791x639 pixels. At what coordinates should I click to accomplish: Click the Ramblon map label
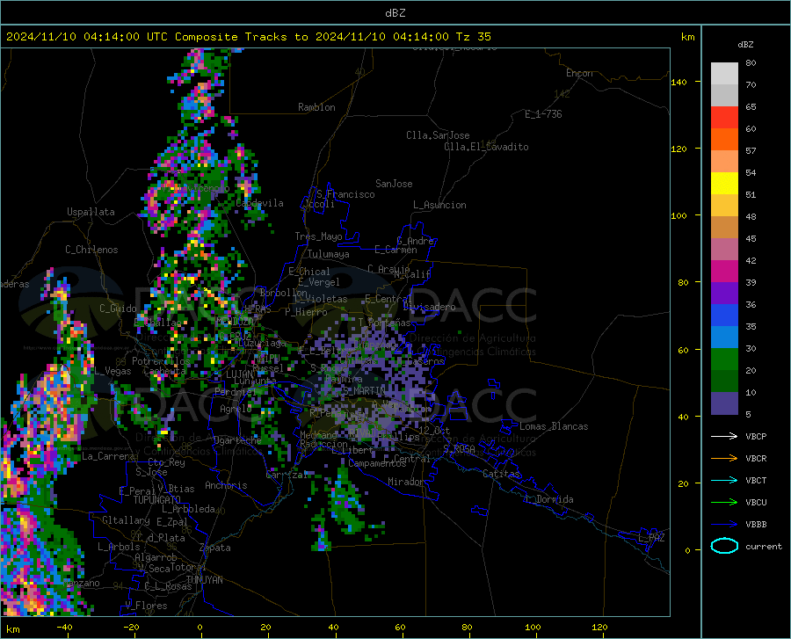(316, 107)
